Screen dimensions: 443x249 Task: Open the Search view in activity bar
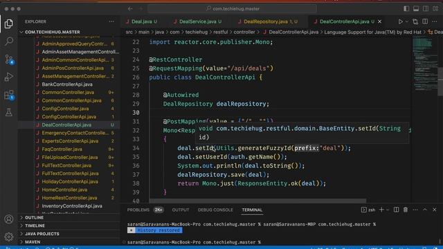click(9, 41)
